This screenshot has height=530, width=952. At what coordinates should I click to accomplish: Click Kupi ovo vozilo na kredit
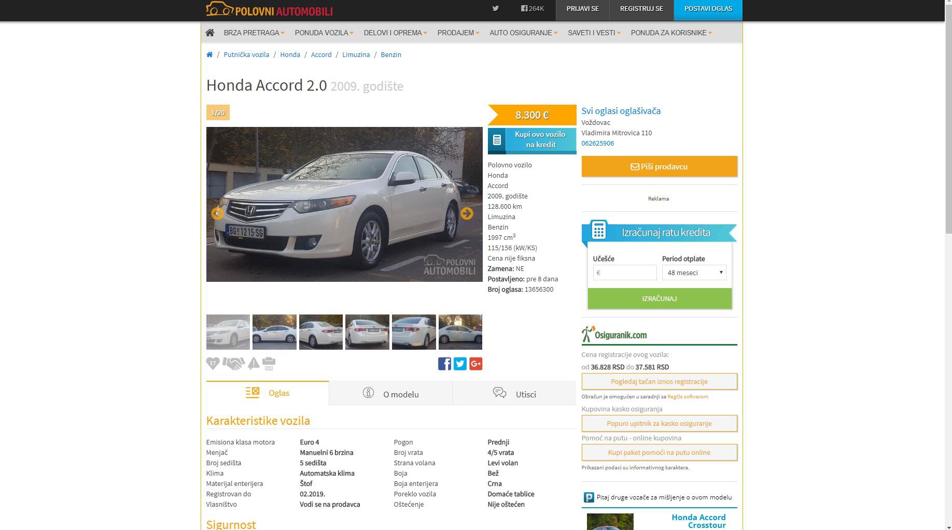point(532,140)
